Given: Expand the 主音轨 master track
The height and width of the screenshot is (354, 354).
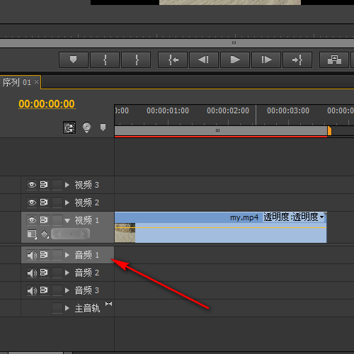Looking at the screenshot, I should (67, 308).
